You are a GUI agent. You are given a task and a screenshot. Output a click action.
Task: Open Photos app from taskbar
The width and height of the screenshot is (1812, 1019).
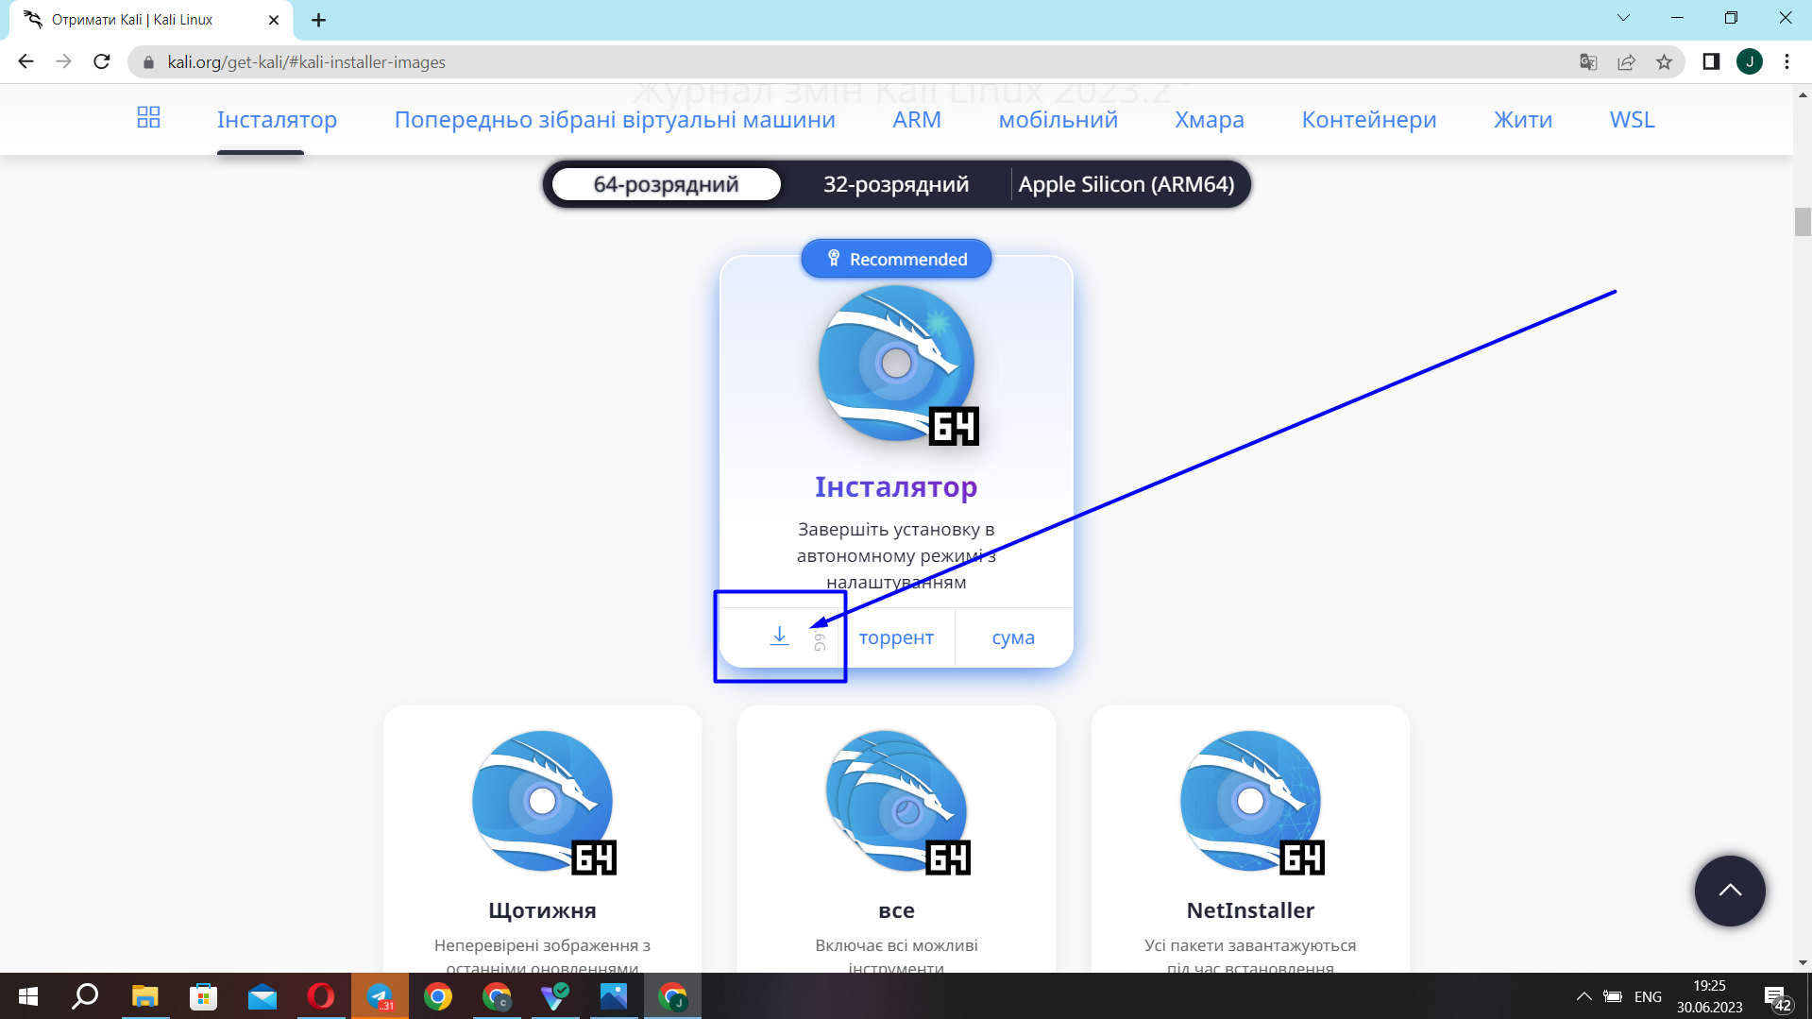614,996
